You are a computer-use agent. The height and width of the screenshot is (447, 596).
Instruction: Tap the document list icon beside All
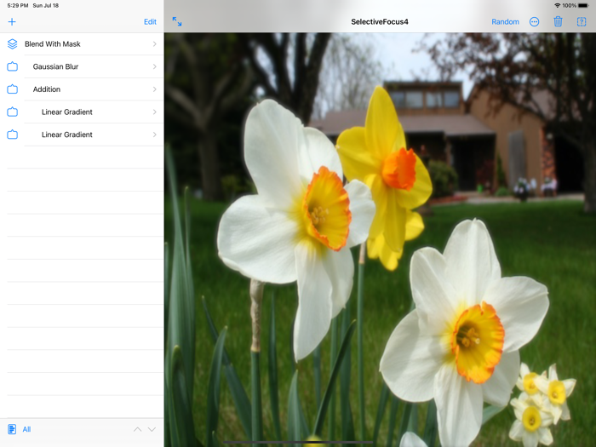[12, 429]
